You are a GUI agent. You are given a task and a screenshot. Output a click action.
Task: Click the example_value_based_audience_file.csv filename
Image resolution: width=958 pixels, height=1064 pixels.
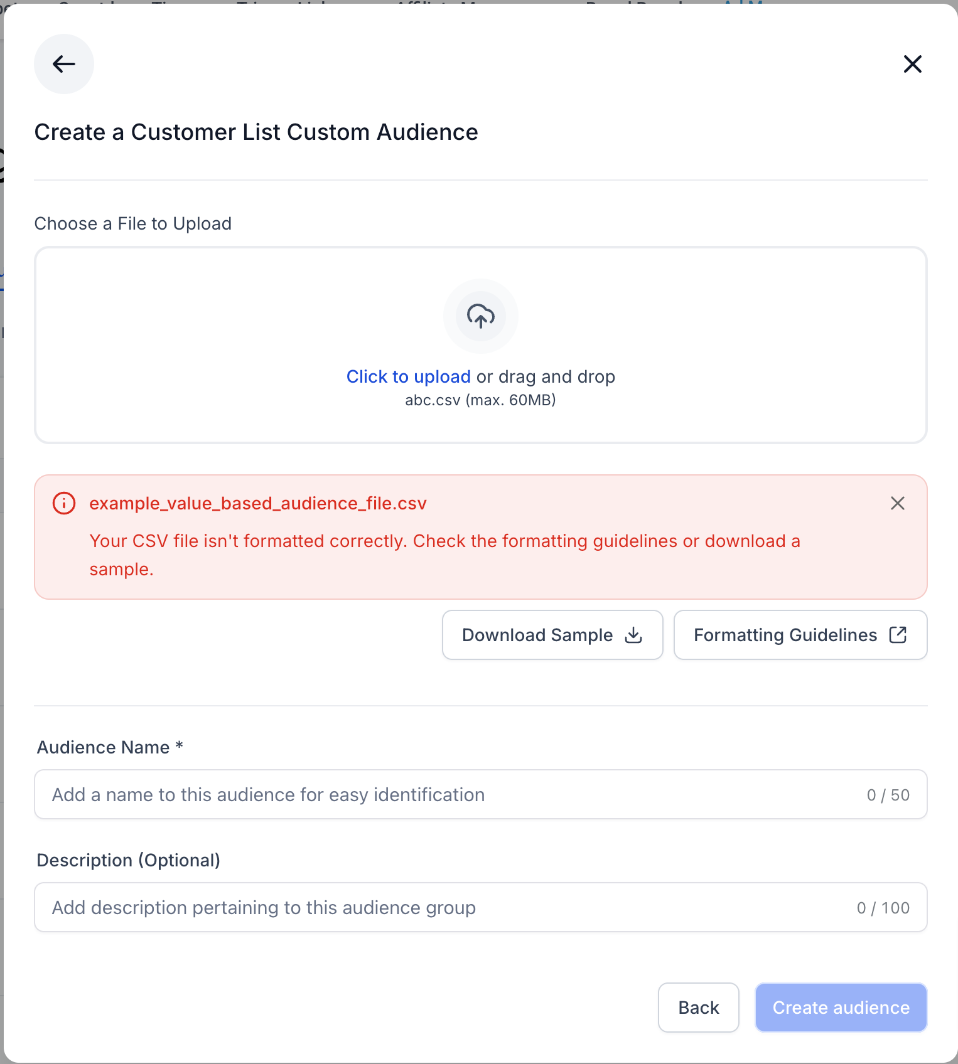pos(258,503)
